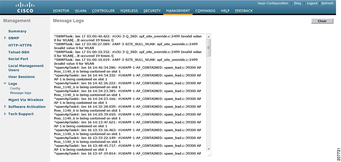
Task: Go to Telnet-SSH settings
Action: 19,52
